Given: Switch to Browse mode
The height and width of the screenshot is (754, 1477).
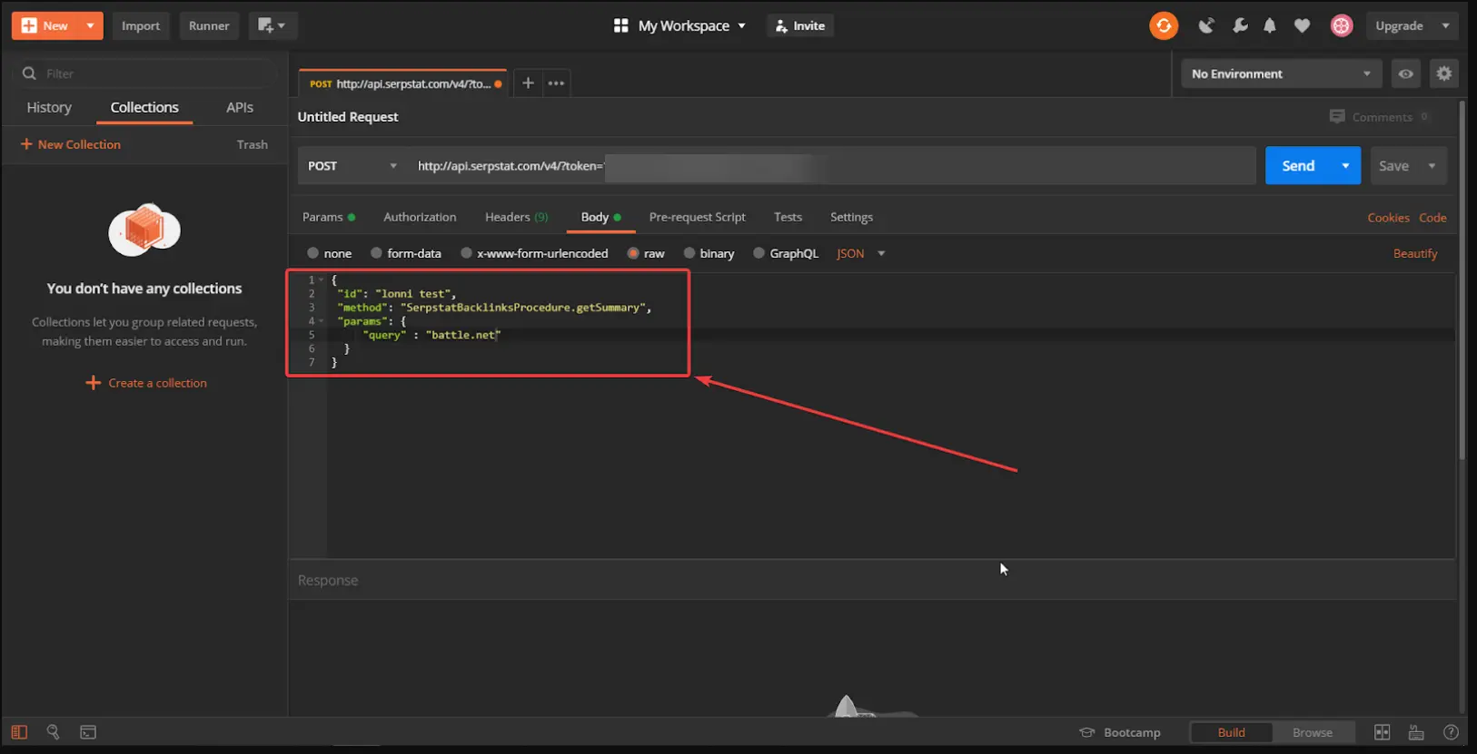Looking at the screenshot, I should pyautogui.click(x=1313, y=732).
